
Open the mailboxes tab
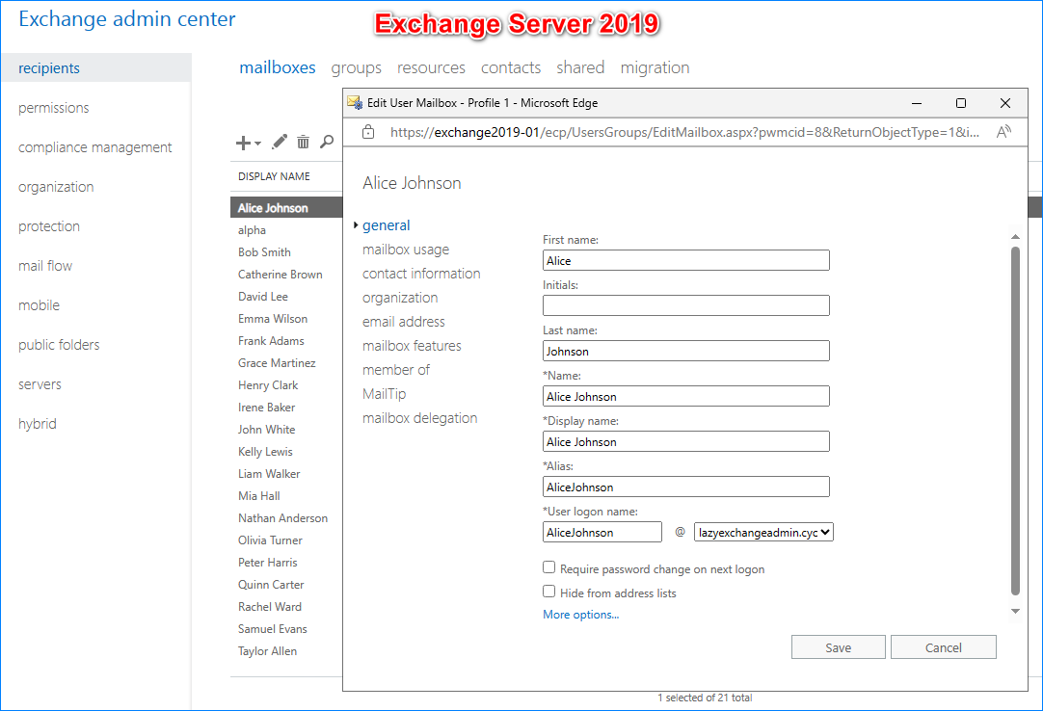(x=278, y=67)
